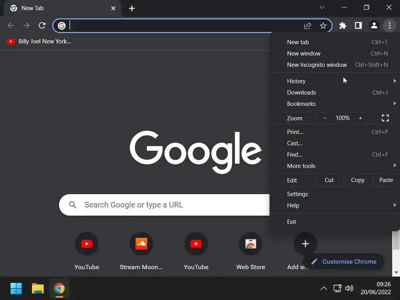Screen dimensions: 400x300
Task: Open Downloads from the menu
Action: [x=335, y=92]
